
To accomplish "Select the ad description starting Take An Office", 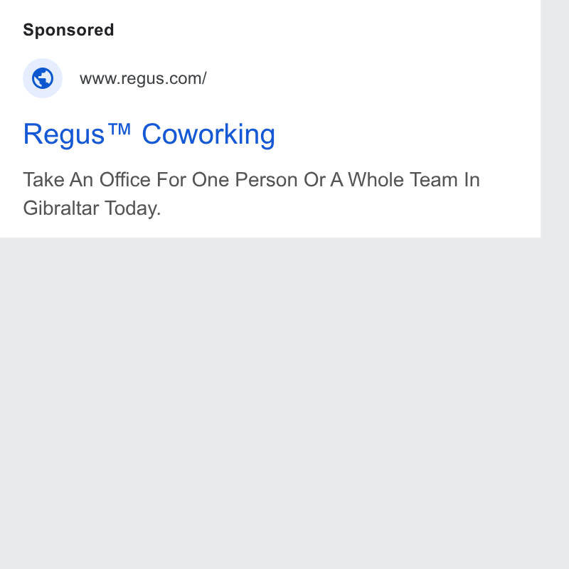I will pos(252,193).
